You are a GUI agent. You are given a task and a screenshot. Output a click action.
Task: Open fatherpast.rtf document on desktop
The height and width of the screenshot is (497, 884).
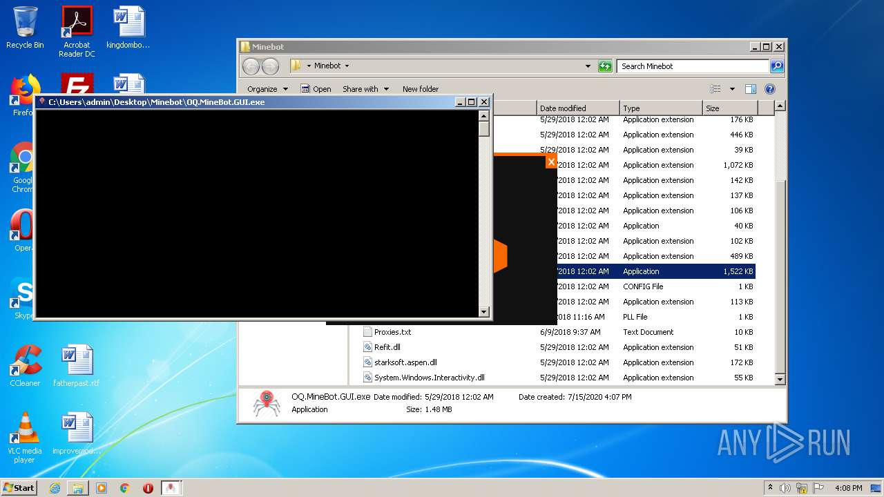pos(77,366)
